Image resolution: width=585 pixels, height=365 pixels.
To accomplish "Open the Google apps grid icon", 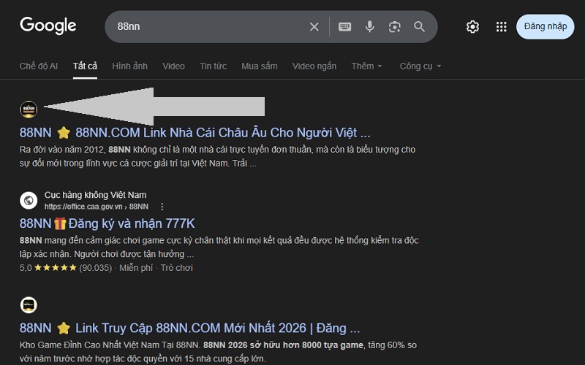I will tap(502, 27).
